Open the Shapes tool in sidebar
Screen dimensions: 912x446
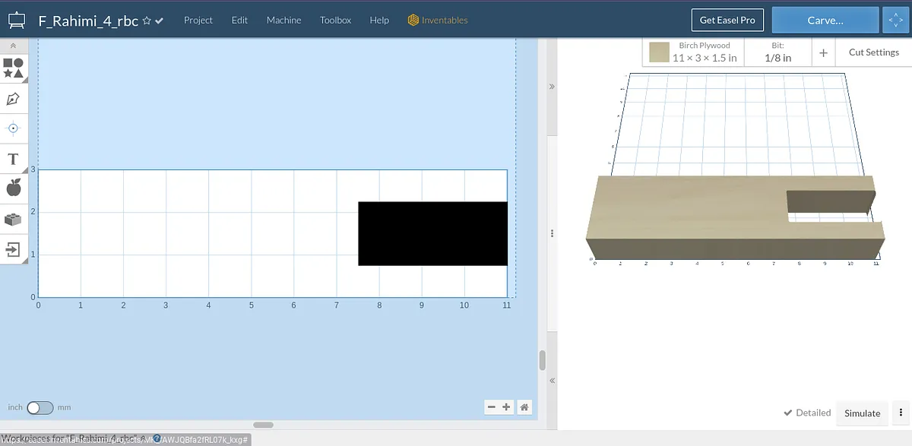pyautogui.click(x=13, y=68)
